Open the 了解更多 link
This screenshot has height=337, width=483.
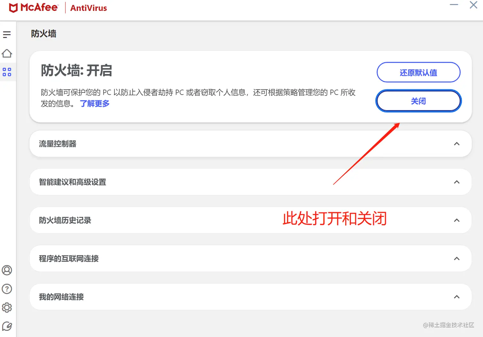click(95, 104)
